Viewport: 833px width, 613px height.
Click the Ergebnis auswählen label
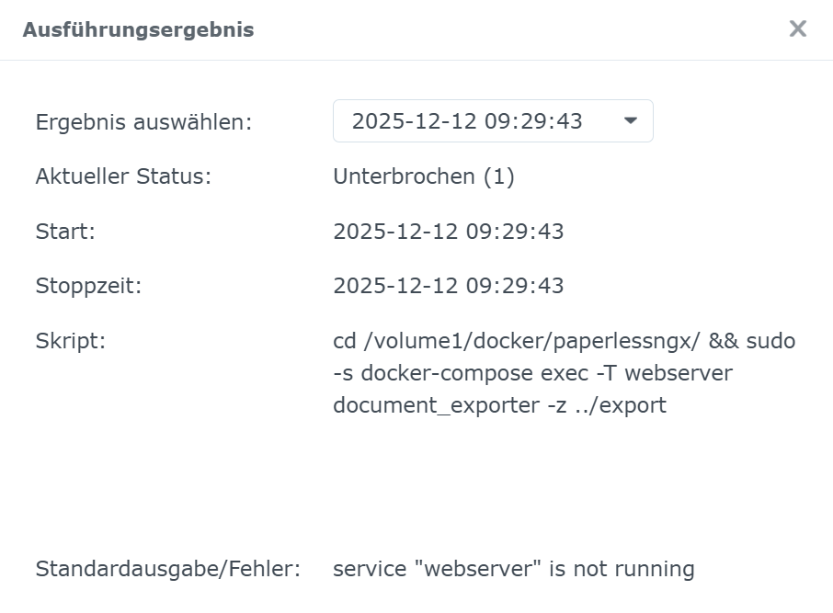tap(143, 122)
